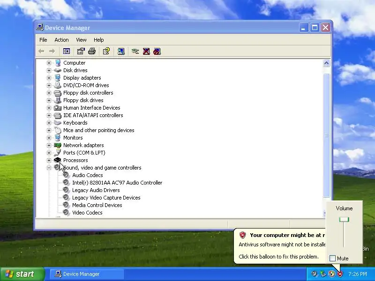
Task: Click the Media Control Devices speaker icon
Action: 66,205
